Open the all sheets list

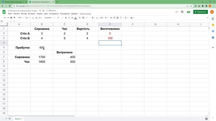click(x=10, y=119)
